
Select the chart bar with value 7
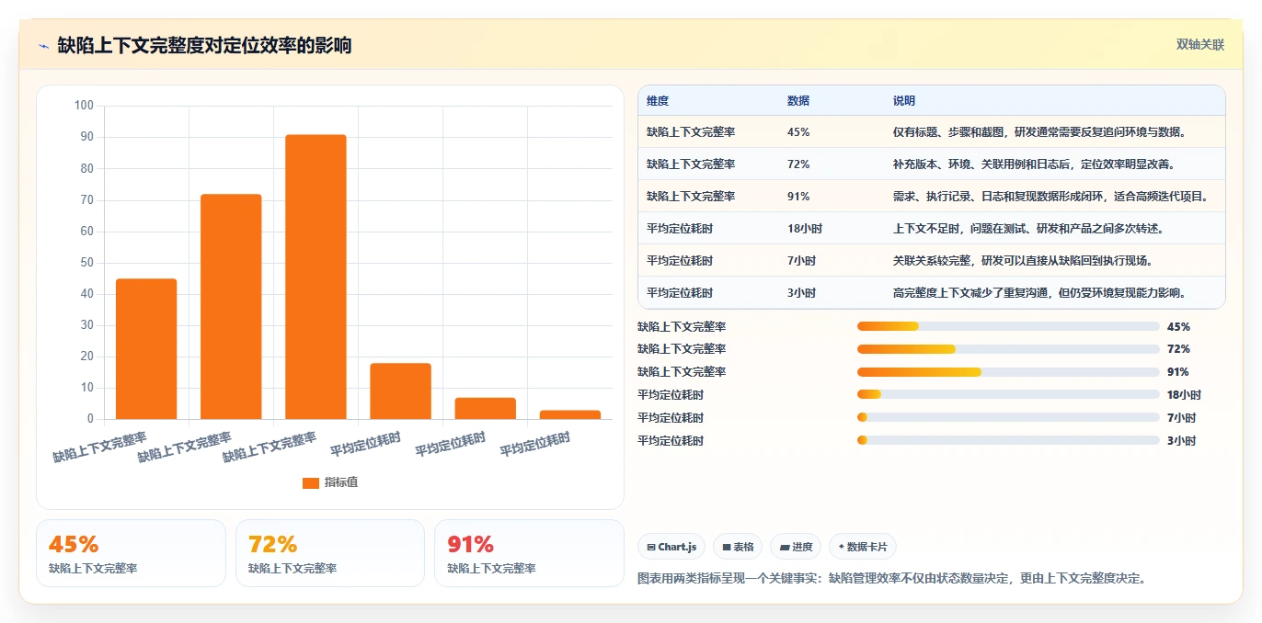(x=485, y=408)
